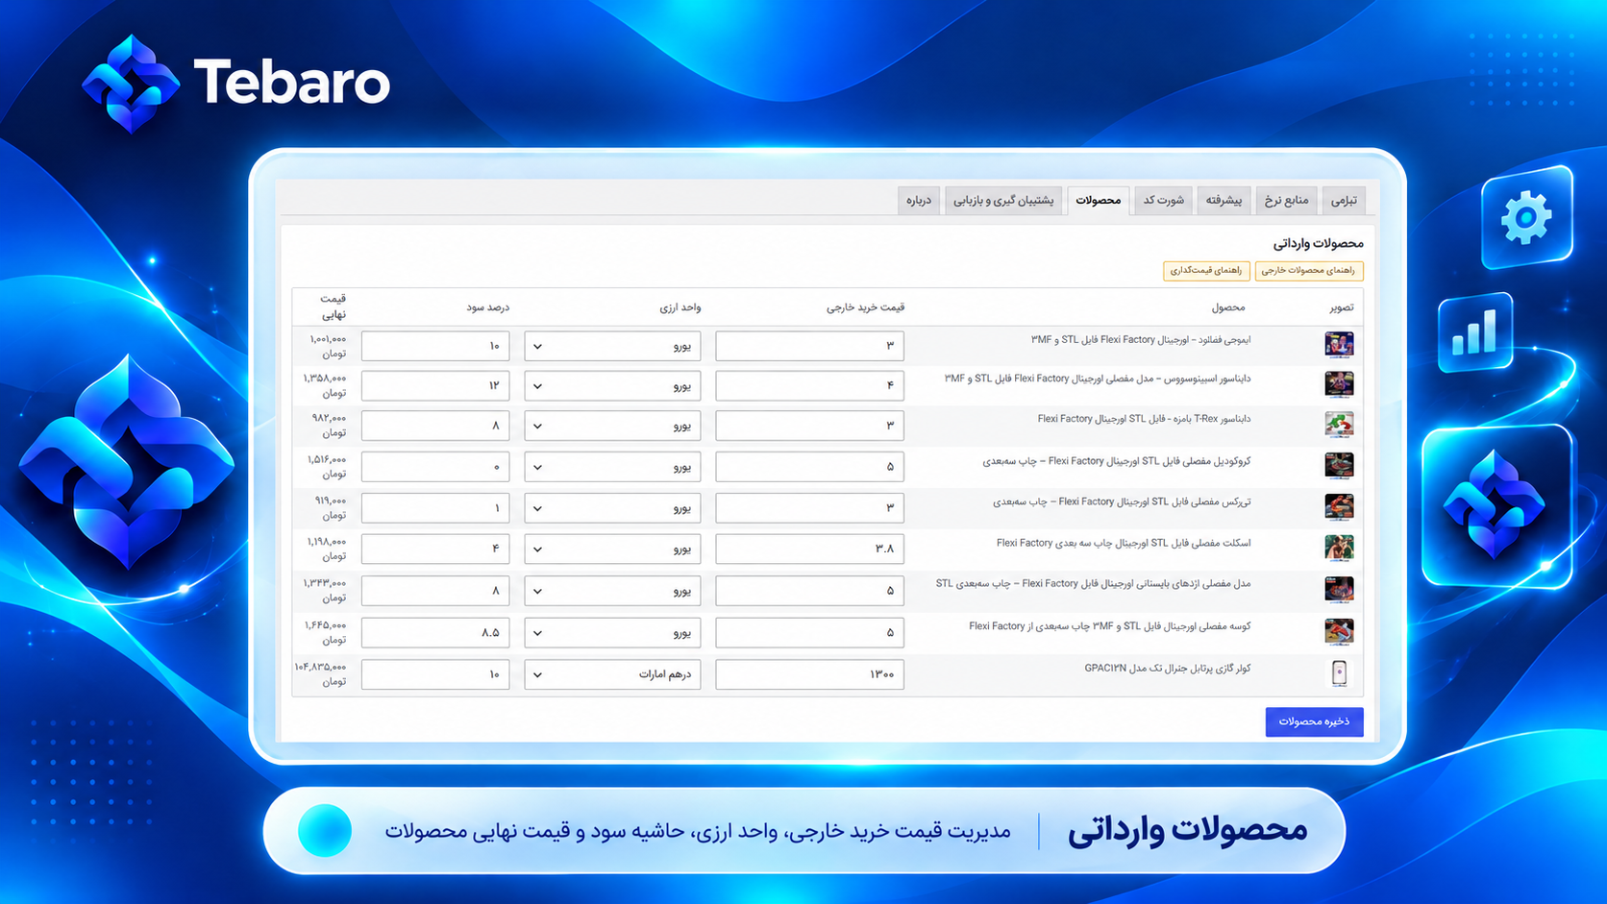Open the منابع نرخ tab
1607x904 pixels.
(x=1286, y=200)
